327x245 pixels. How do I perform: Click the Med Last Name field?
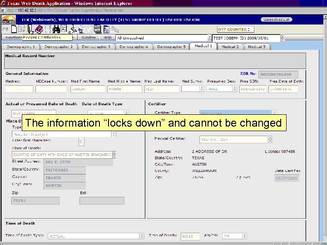tap(162, 89)
